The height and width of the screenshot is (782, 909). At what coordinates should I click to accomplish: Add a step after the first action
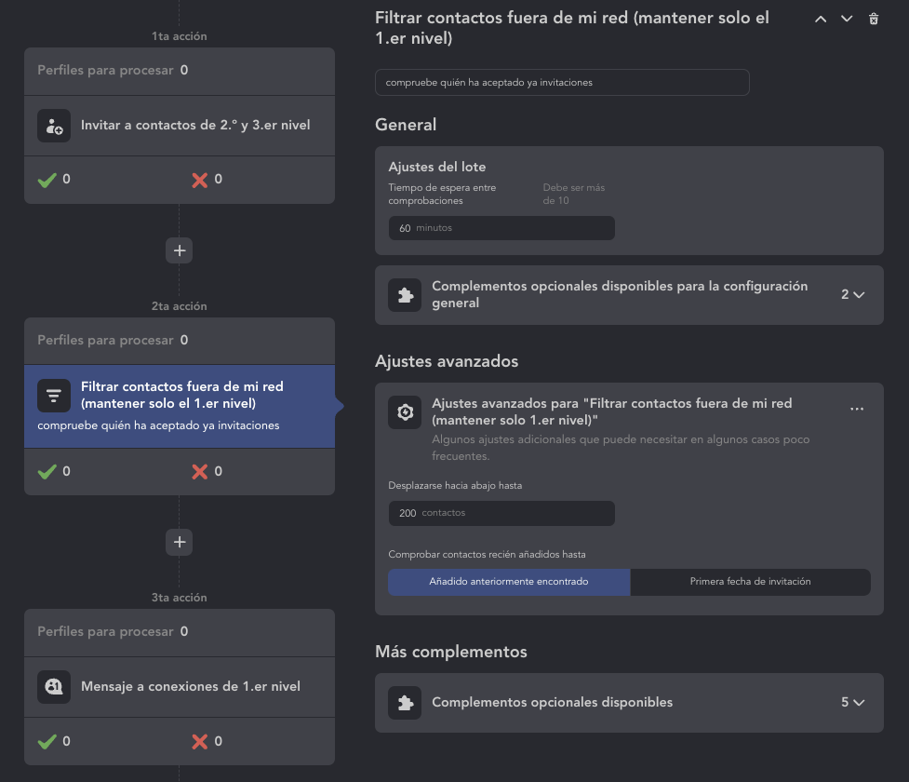pos(180,249)
